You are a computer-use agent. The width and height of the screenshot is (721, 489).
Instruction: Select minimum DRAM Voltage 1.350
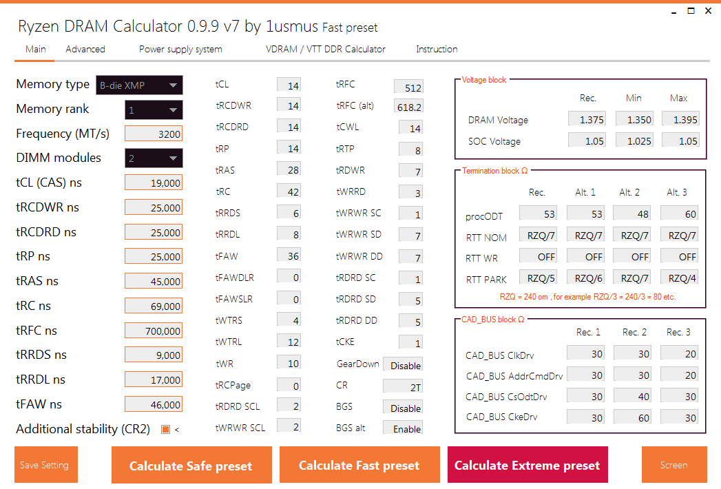634,119
